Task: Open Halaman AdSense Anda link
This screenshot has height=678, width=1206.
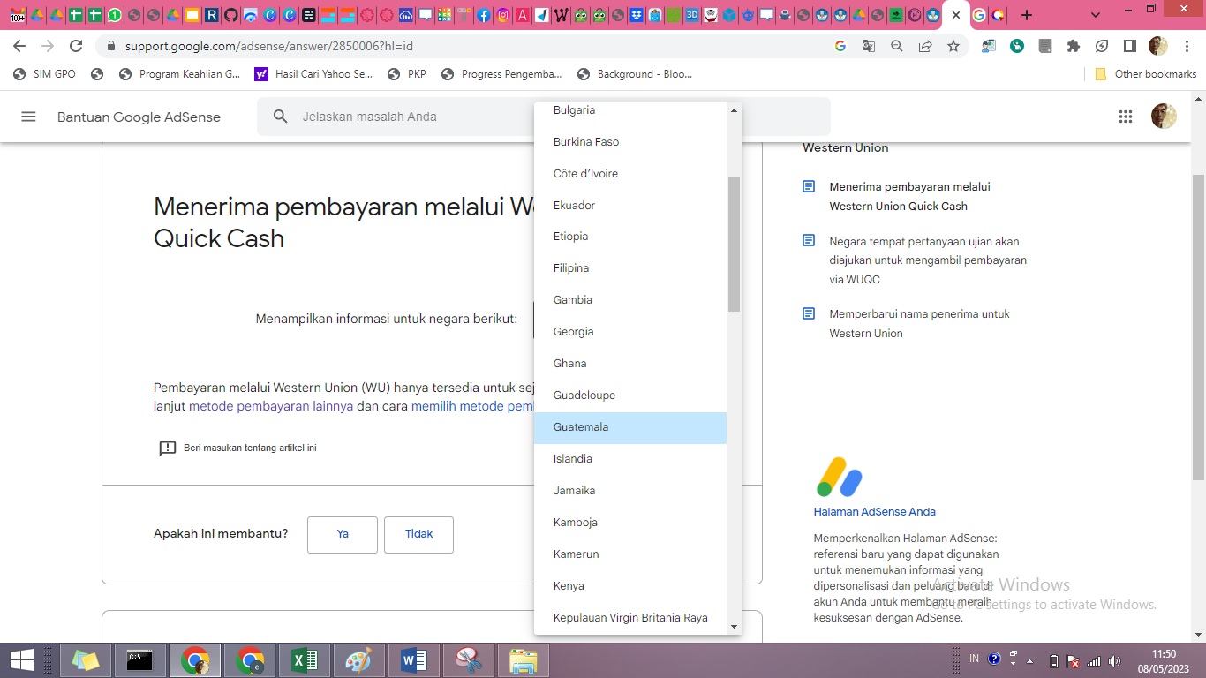Action: pyautogui.click(x=874, y=511)
